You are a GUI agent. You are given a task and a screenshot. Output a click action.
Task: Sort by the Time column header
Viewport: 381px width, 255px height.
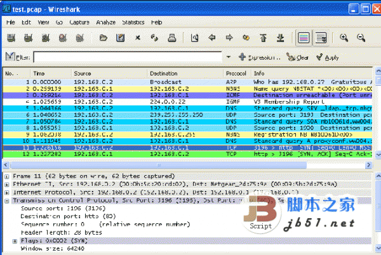click(51, 74)
